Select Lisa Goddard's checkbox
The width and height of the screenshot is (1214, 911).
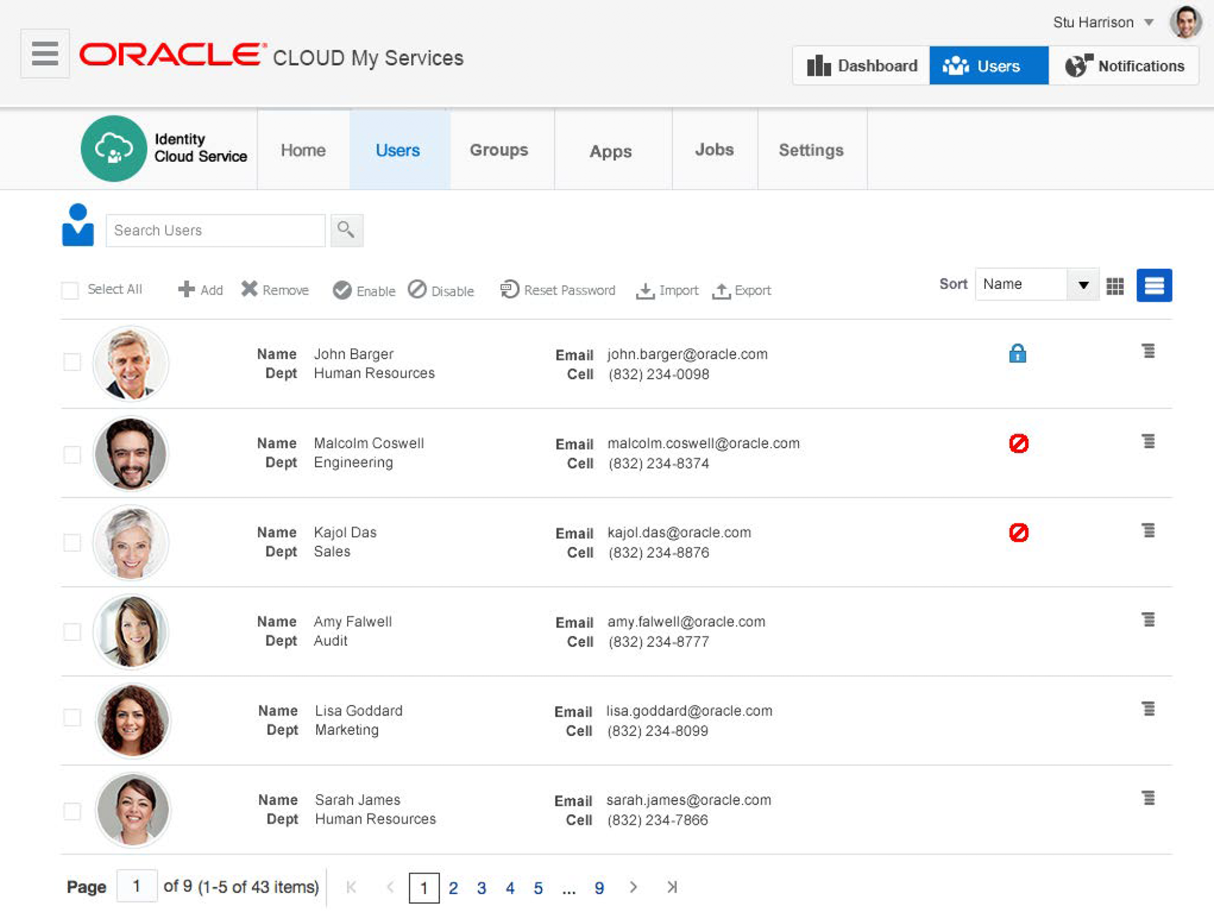[72, 717]
